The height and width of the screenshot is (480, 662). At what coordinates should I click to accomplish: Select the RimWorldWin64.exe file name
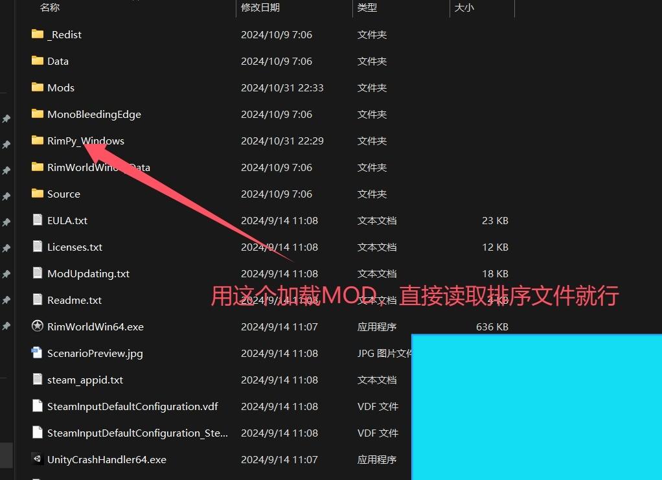[x=95, y=326]
